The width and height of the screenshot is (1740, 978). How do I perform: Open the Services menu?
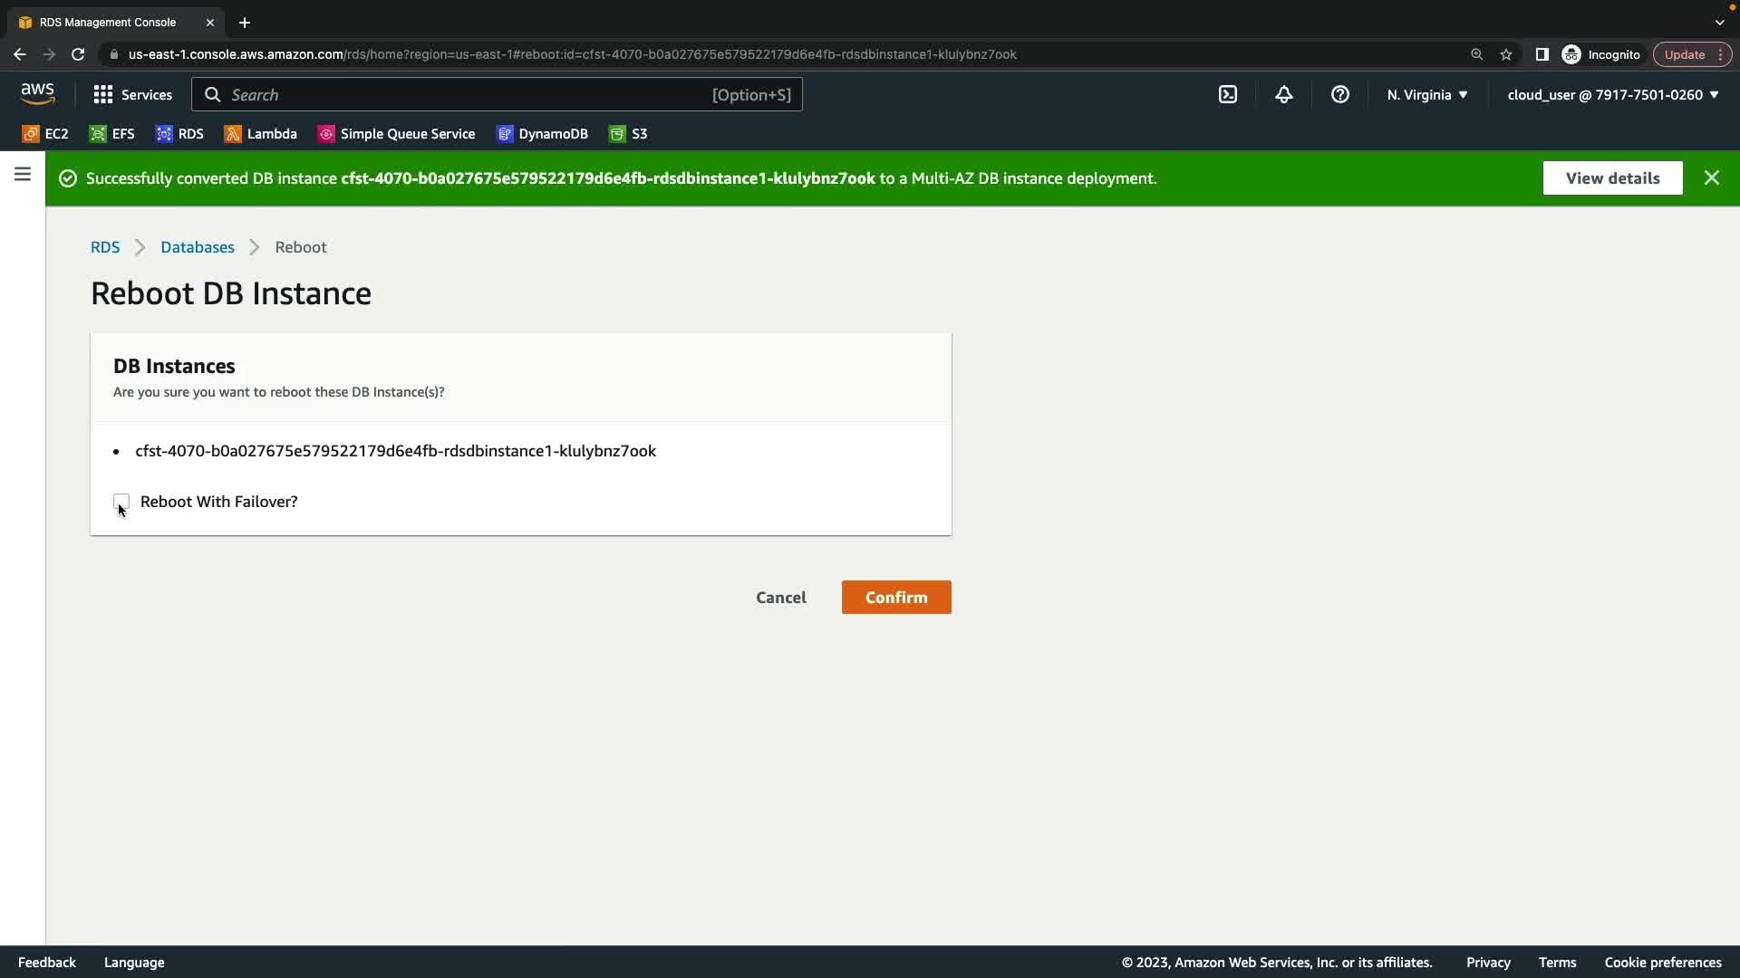(x=133, y=94)
